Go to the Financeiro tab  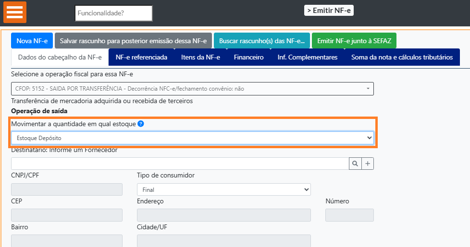248,58
